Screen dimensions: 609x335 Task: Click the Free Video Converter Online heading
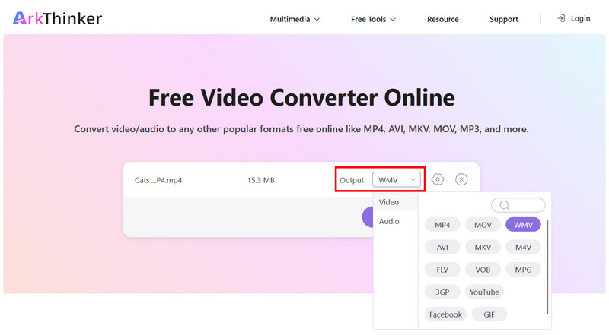(x=301, y=97)
